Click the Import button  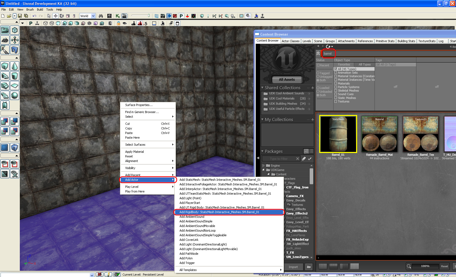[x=293, y=267]
